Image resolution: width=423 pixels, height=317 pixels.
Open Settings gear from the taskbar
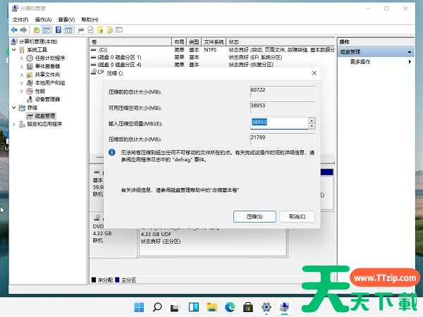[x=266, y=307]
